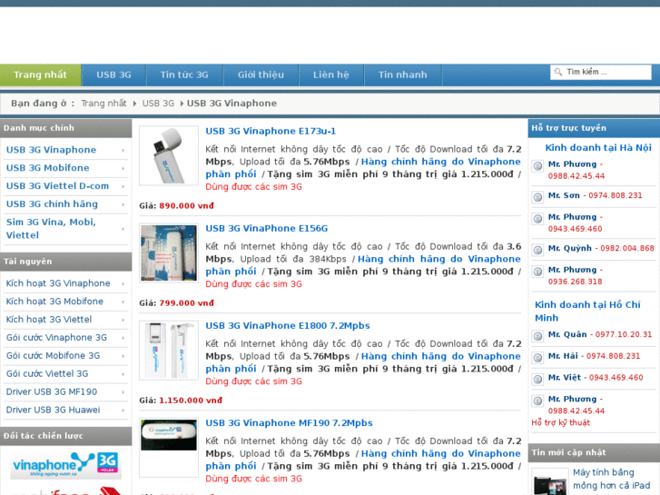This screenshot has width=660, height=495.
Task: Click the MF190 product thumbnail
Action: point(169,448)
